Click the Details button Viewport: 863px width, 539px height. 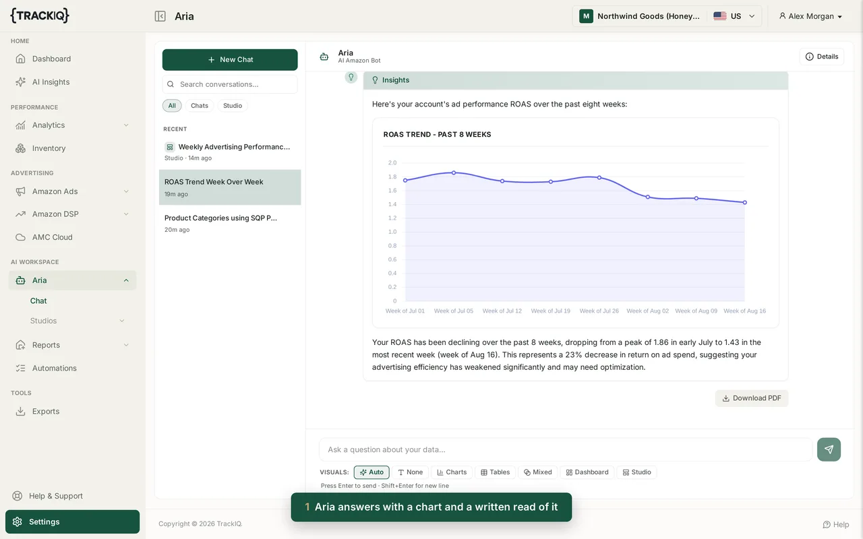[x=822, y=57]
